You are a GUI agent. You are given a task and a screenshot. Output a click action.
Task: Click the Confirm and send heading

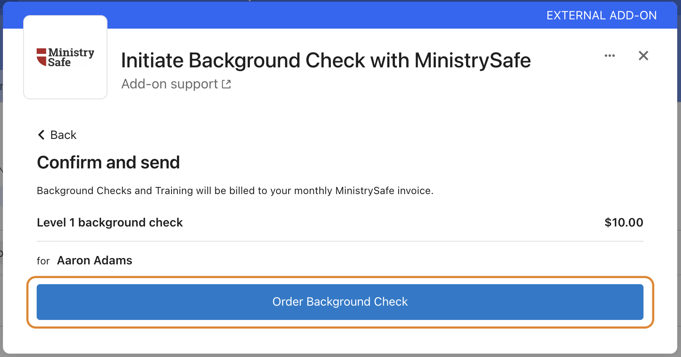[x=108, y=163]
